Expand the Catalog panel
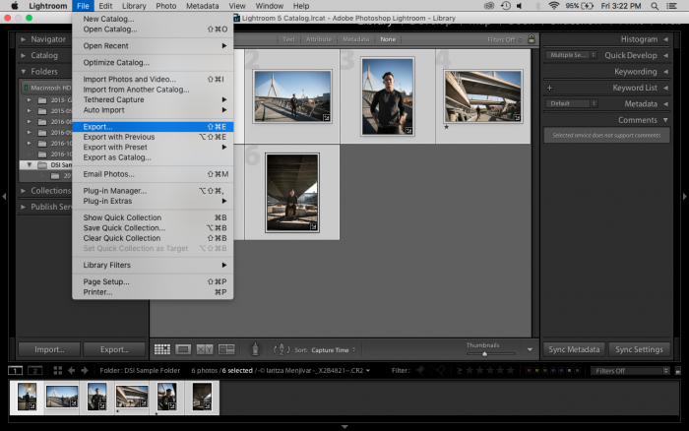The image size is (689, 431). pyautogui.click(x=23, y=55)
